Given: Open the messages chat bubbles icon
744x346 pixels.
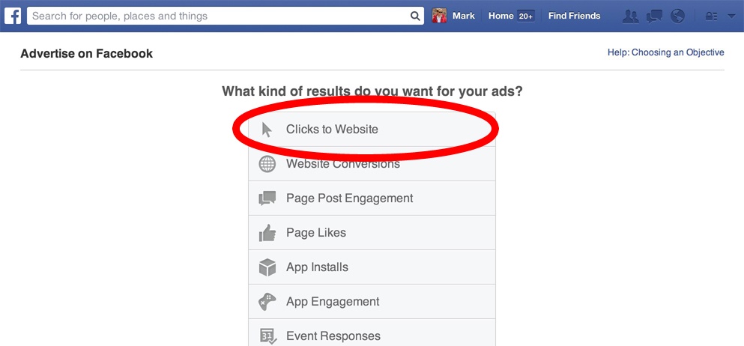Looking at the screenshot, I should click(654, 16).
